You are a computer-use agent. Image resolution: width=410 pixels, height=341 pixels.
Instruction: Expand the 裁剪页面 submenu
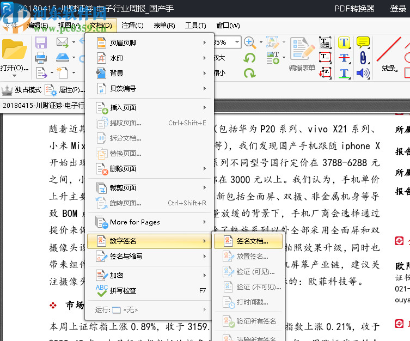(149, 188)
